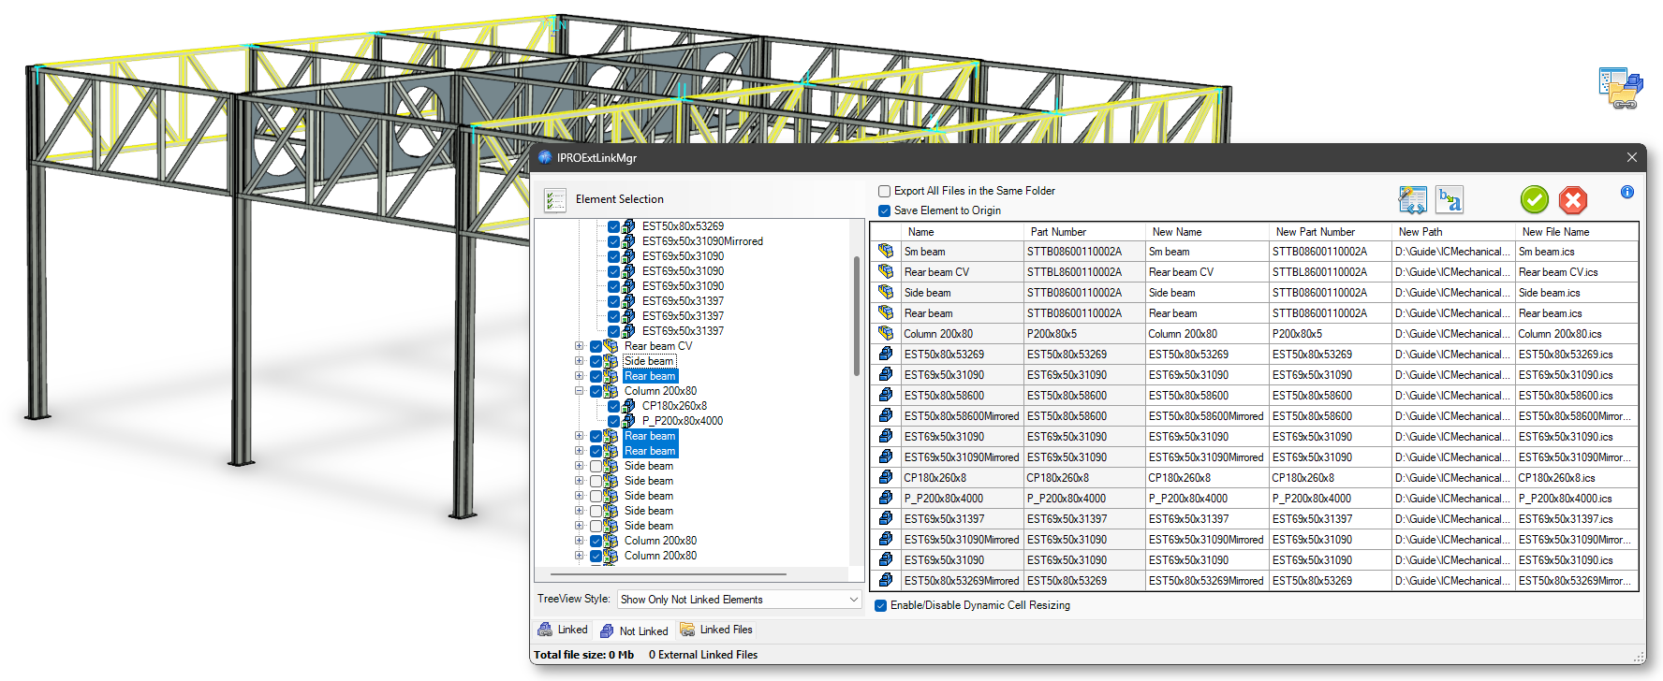Switch to the Linked tab
Screen dimensions: 1663x681
point(563,630)
